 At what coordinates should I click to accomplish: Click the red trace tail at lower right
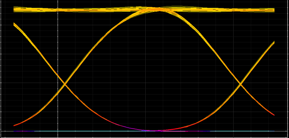pyautogui.click(x=273, y=114)
